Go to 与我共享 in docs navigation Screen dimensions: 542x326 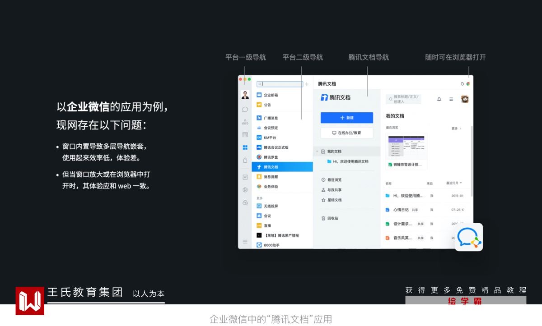coord(332,190)
